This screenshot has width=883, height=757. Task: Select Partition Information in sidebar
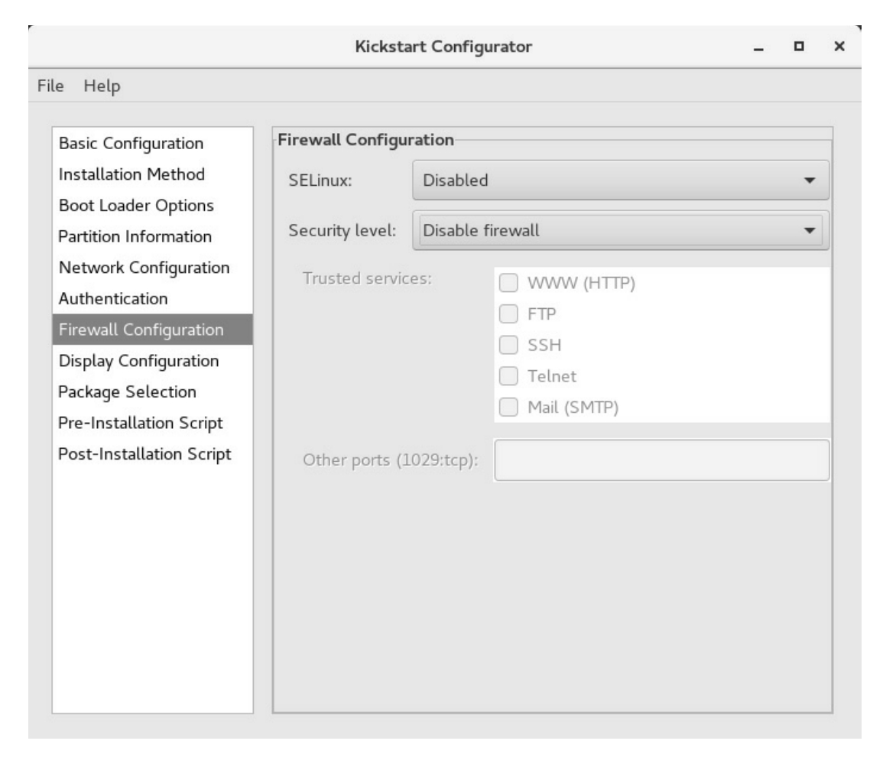135,237
